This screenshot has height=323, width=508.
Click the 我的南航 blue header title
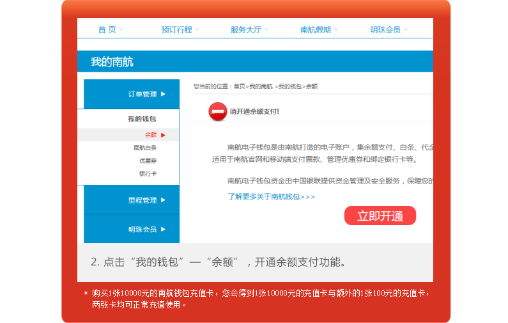[x=112, y=62]
